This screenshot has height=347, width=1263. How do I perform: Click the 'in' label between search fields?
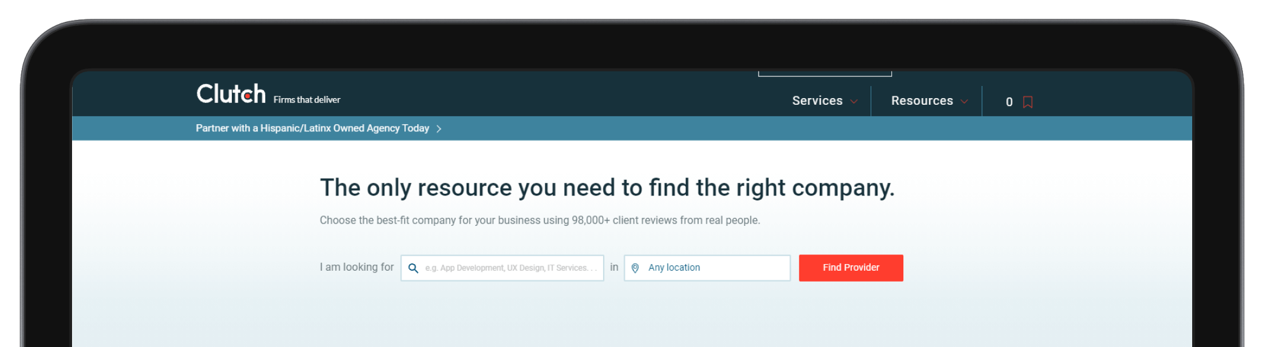614,267
